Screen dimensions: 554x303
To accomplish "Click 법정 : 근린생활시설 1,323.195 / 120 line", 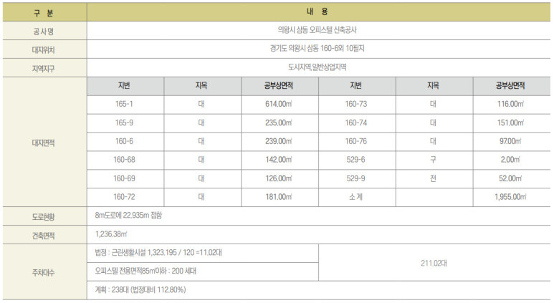I will (x=158, y=252).
